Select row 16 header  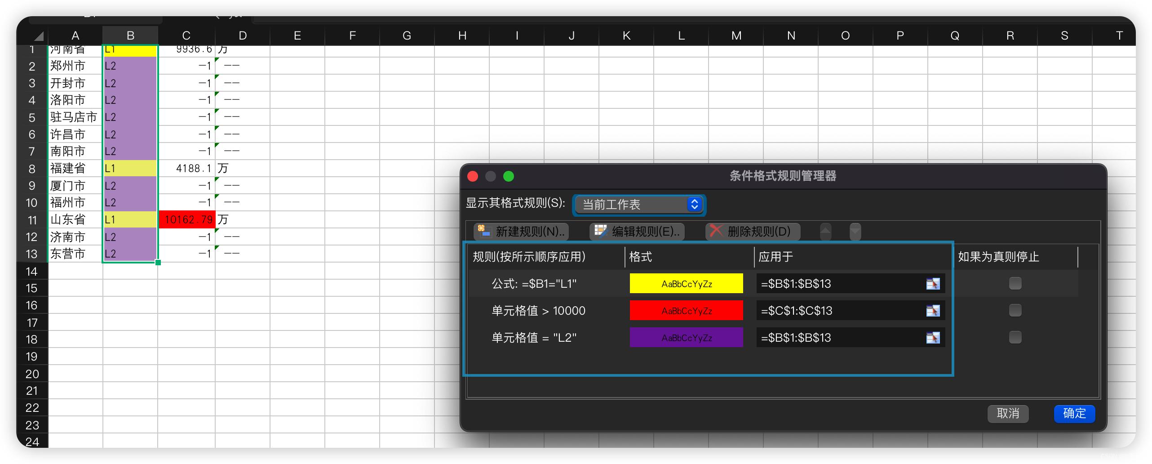32,305
